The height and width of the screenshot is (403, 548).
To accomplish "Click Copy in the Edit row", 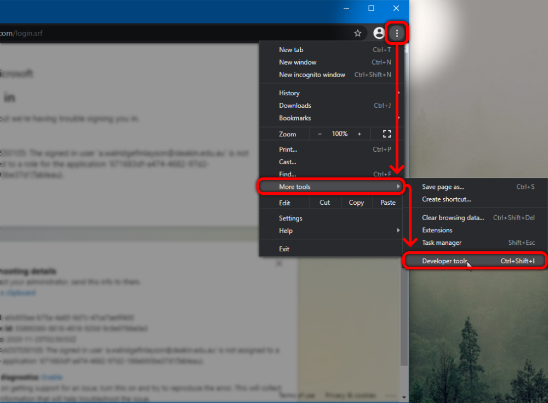I will tap(356, 203).
